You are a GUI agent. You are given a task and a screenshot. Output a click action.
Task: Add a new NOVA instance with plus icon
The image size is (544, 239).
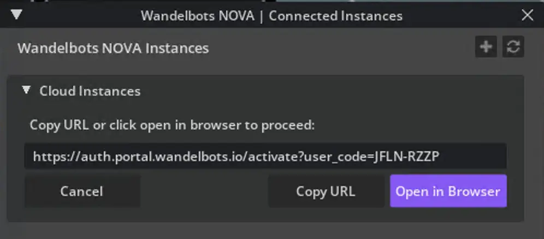(486, 47)
